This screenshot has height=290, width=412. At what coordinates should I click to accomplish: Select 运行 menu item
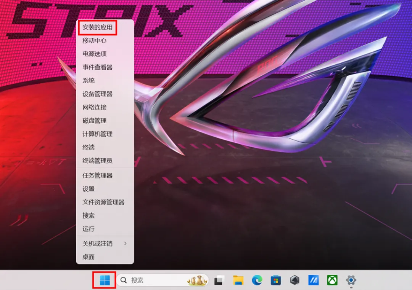(105, 229)
